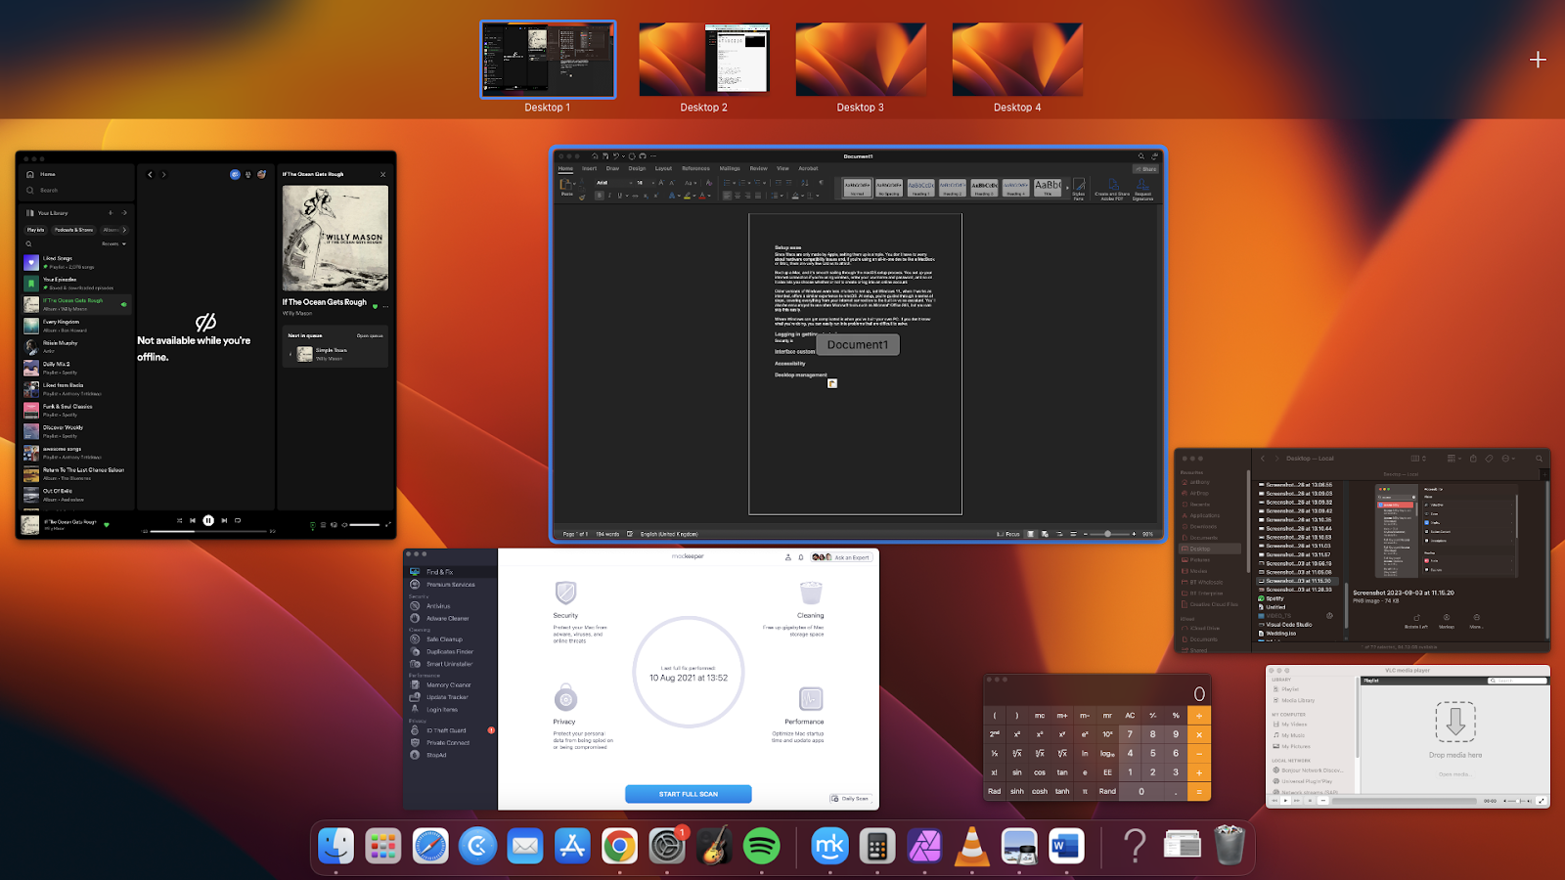Click Spotify track progress bar
This screenshot has height=880, width=1565.
coord(208,531)
